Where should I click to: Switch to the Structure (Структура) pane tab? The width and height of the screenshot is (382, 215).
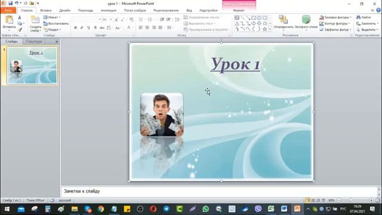[x=34, y=41]
